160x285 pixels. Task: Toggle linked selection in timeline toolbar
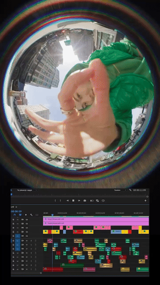(20, 215)
